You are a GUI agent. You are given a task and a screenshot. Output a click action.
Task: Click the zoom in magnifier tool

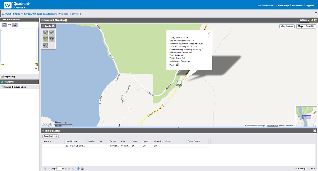45,33
